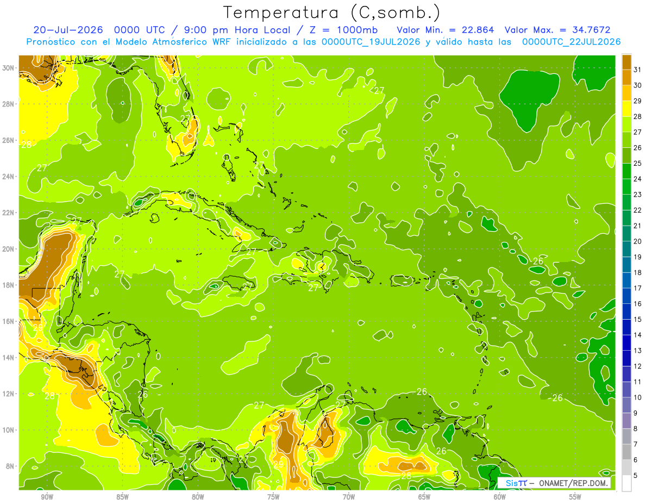Screen dimensions: 652x504
Task: Pick the dark brown swatch topping the color bar
Action: (627, 61)
